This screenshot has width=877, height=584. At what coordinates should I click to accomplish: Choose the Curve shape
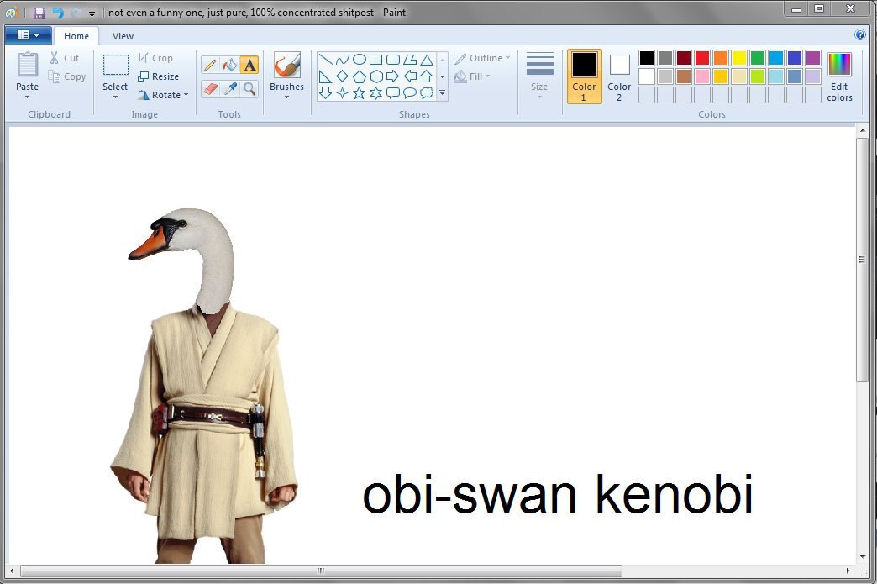tap(342, 60)
